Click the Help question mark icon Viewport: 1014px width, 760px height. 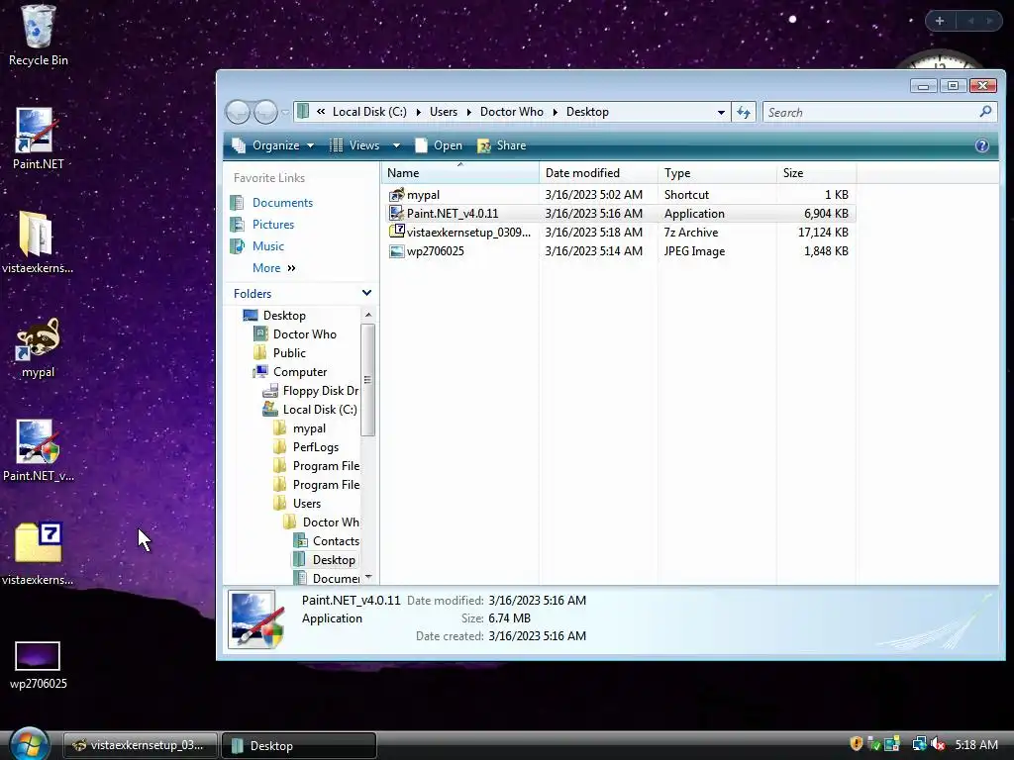coord(981,145)
